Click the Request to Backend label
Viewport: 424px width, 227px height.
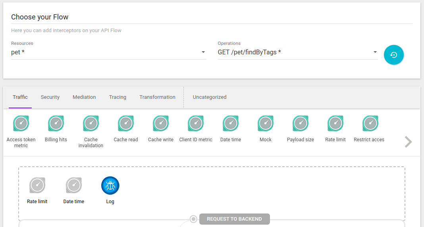tap(234, 219)
